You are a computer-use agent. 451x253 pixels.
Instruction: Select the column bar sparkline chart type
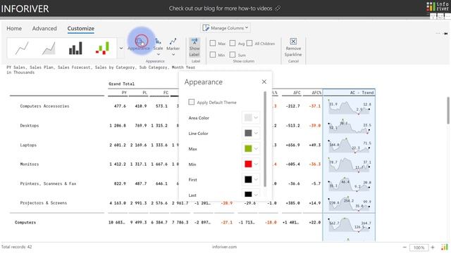(75, 48)
